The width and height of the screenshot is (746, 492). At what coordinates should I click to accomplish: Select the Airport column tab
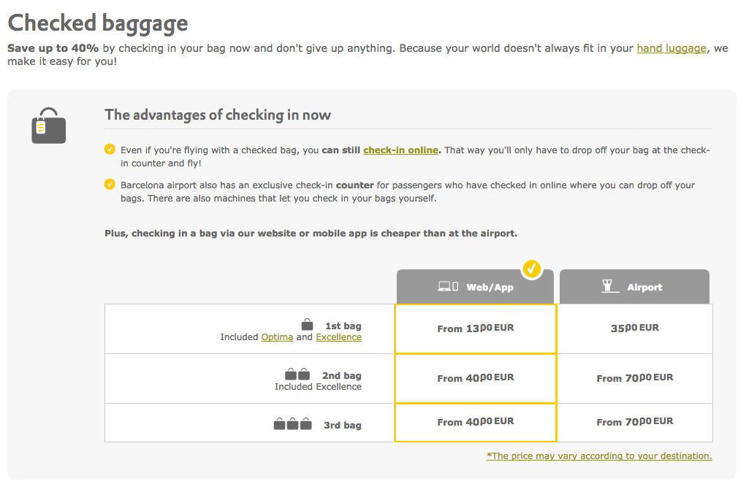tap(634, 287)
